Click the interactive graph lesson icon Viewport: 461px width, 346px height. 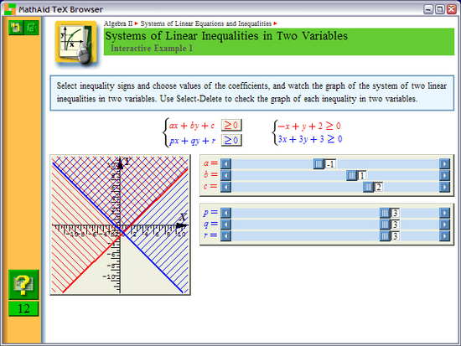pyautogui.click(x=76, y=43)
